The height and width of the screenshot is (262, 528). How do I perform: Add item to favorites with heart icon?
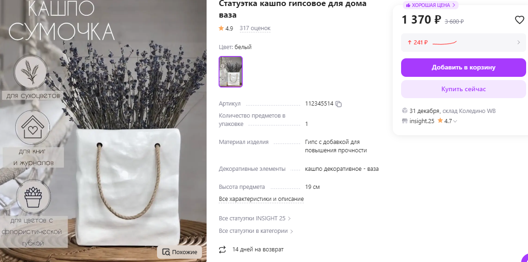pyautogui.click(x=520, y=20)
